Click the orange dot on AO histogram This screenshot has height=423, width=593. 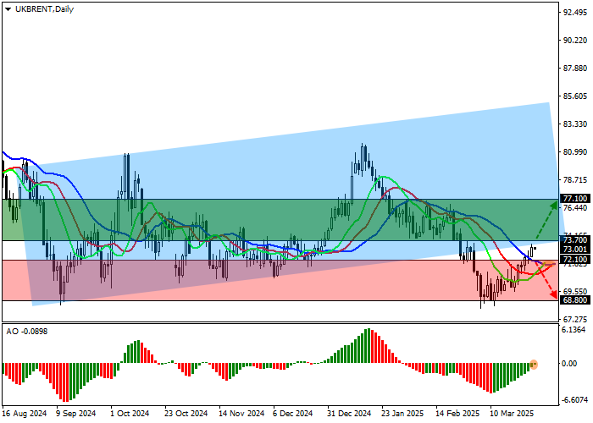[x=535, y=365]
